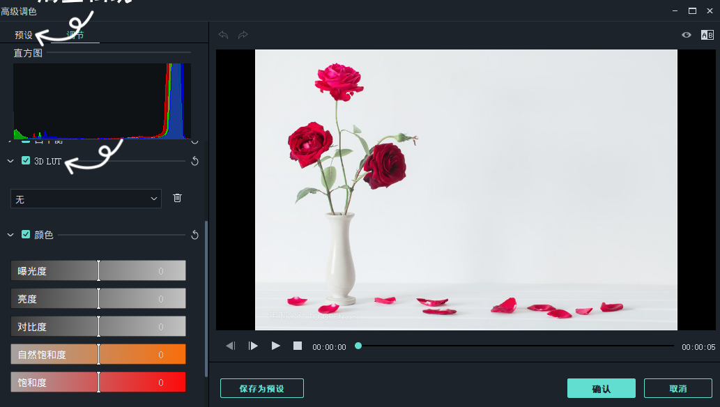Viewport: 720px width, 407px height.
Task: Click the redo arrow above the preview
Action: (x=242, y=35)
